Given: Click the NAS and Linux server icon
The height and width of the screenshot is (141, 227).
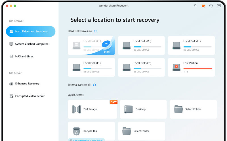Looking at the screenshot, I should tap(11, 57).
